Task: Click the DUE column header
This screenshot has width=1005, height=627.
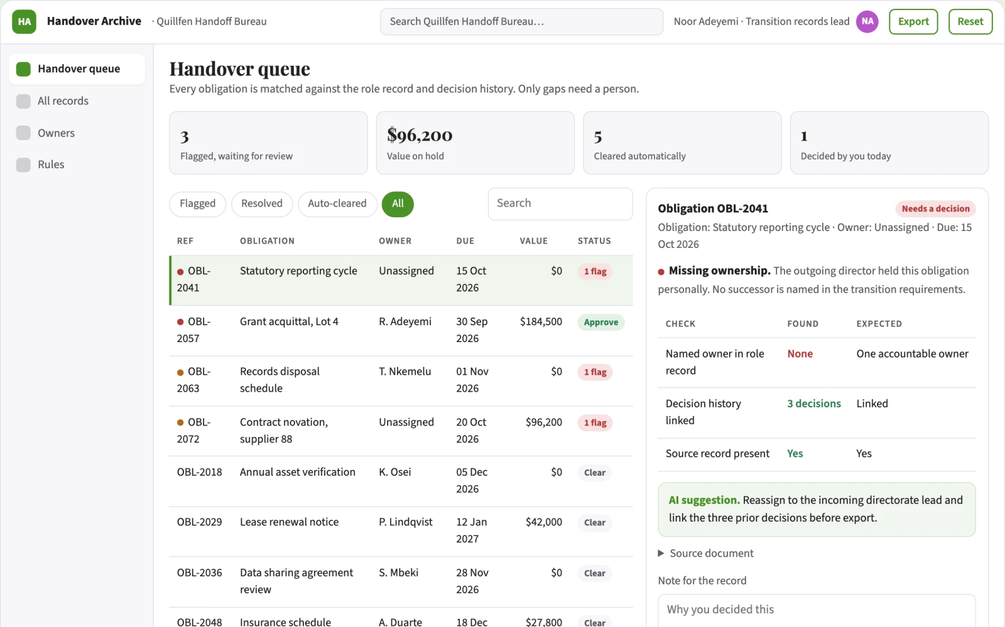Action: (x=465, y=241)
